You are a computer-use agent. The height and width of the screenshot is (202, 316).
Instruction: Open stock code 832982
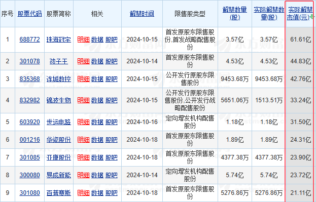point(29,100)
